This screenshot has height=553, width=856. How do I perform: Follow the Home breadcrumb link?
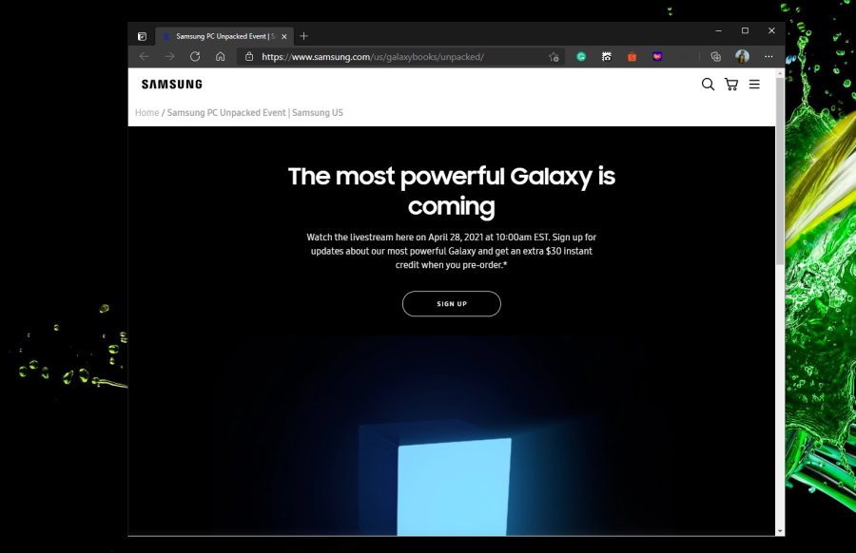[x=146, y=112]
